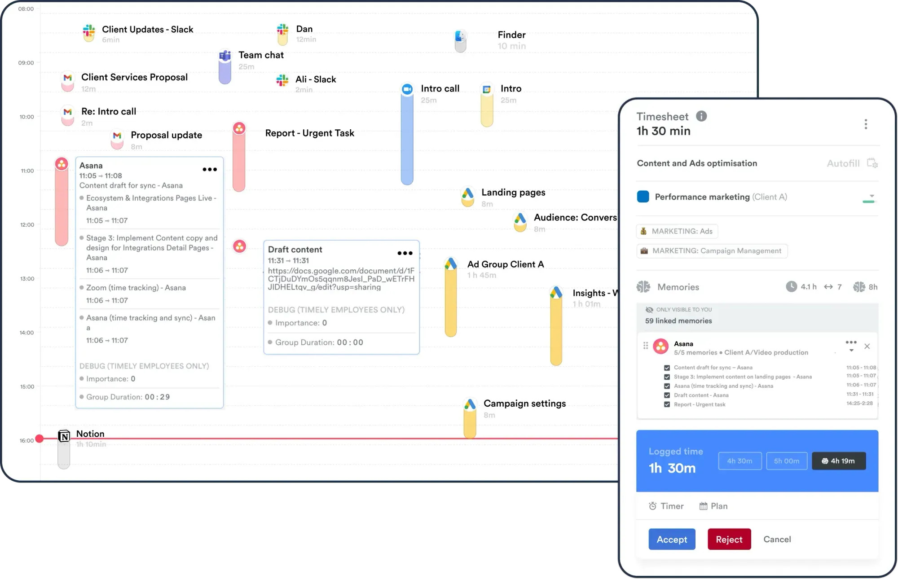Image resolution: width=898 pixels, height=579 pixels.
Task: Open the Draft content card ellipsis menu
Action: [x=405, y=253]
